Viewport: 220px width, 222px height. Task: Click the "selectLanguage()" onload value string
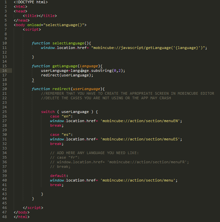(64, 25)
